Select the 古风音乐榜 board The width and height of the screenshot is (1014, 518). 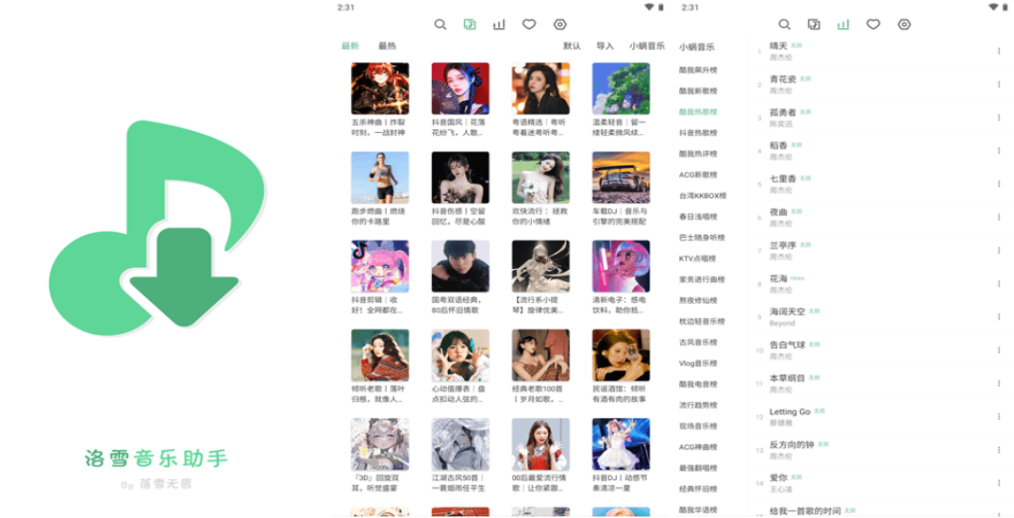[698, 343]
